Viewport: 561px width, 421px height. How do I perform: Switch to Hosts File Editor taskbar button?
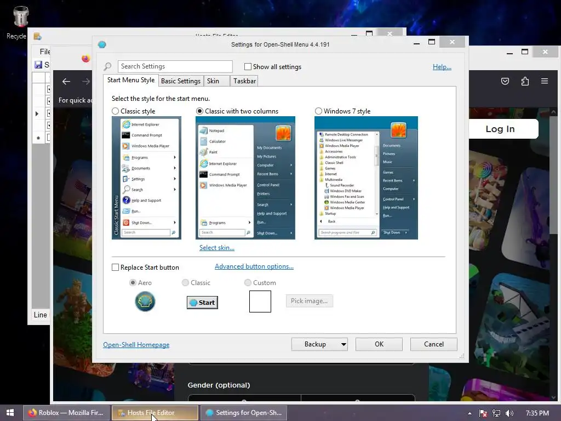tap(155, 413)
